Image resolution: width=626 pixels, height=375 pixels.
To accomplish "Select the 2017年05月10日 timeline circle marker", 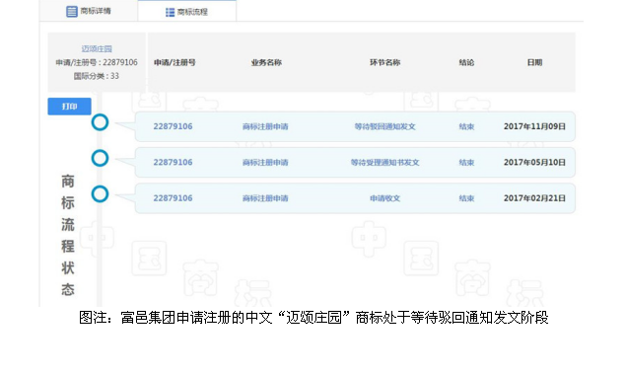I will (100, 158).
